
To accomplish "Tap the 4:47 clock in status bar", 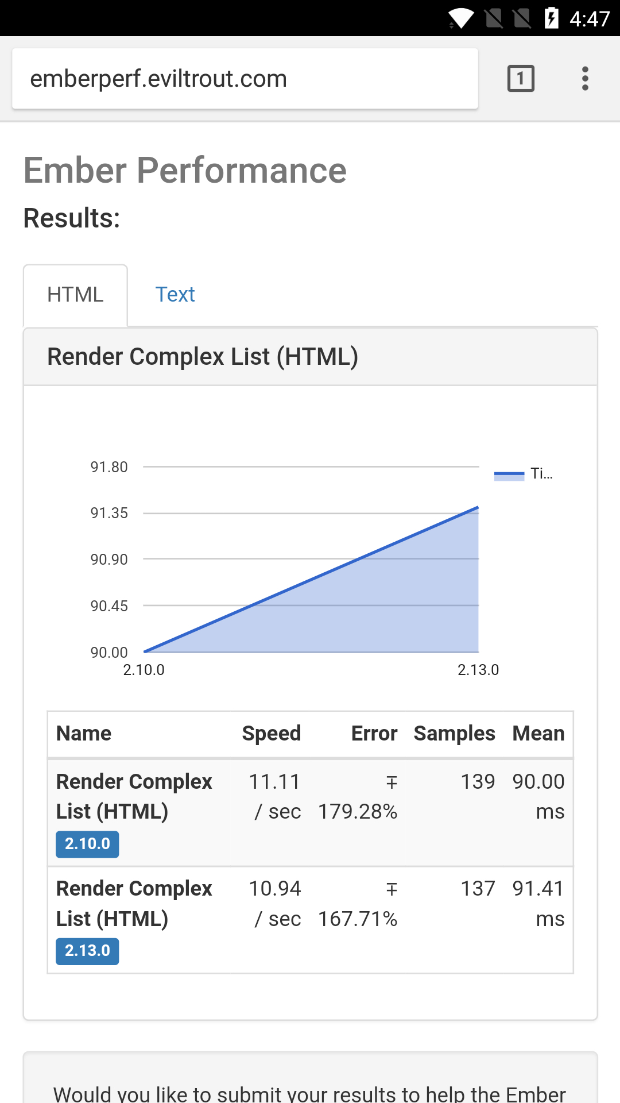I will click(x=590, y=19).
